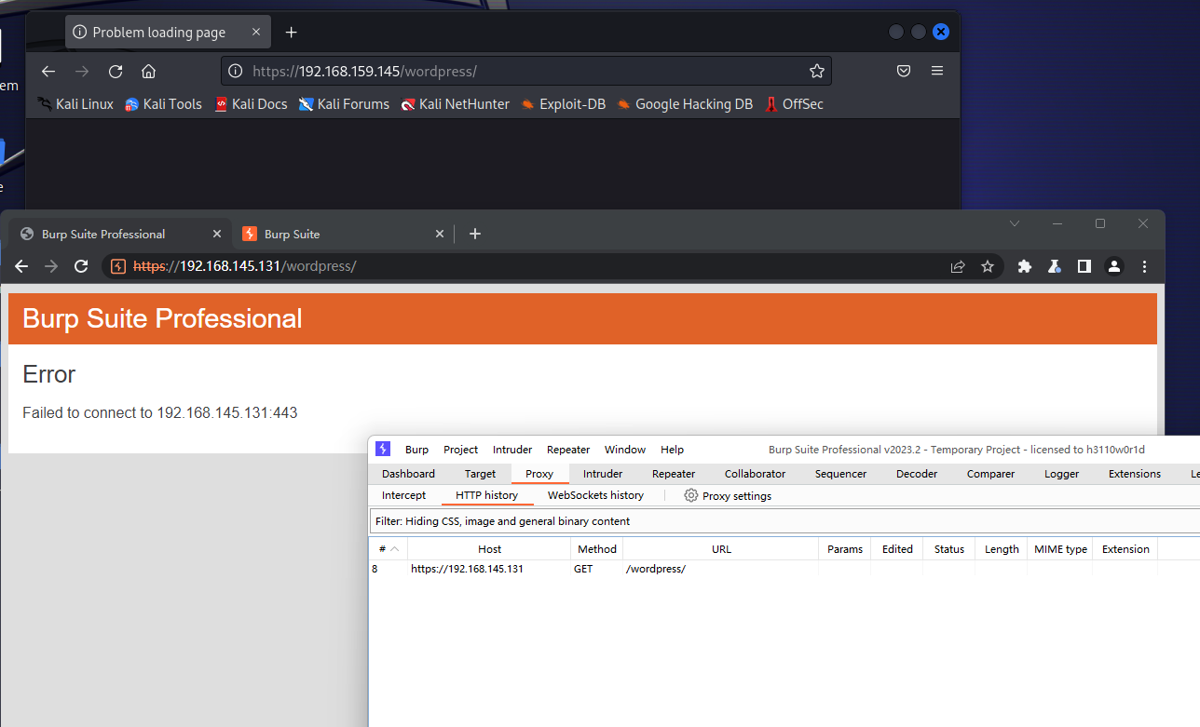Toggle side panel icon in Burp browser
The image size is (1200, 727).
1084,266
